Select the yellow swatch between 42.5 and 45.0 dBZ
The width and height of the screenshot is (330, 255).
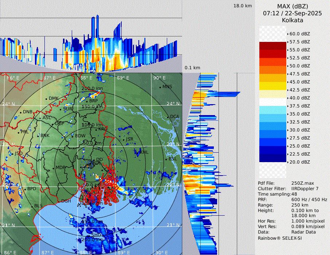click(273, 86)
